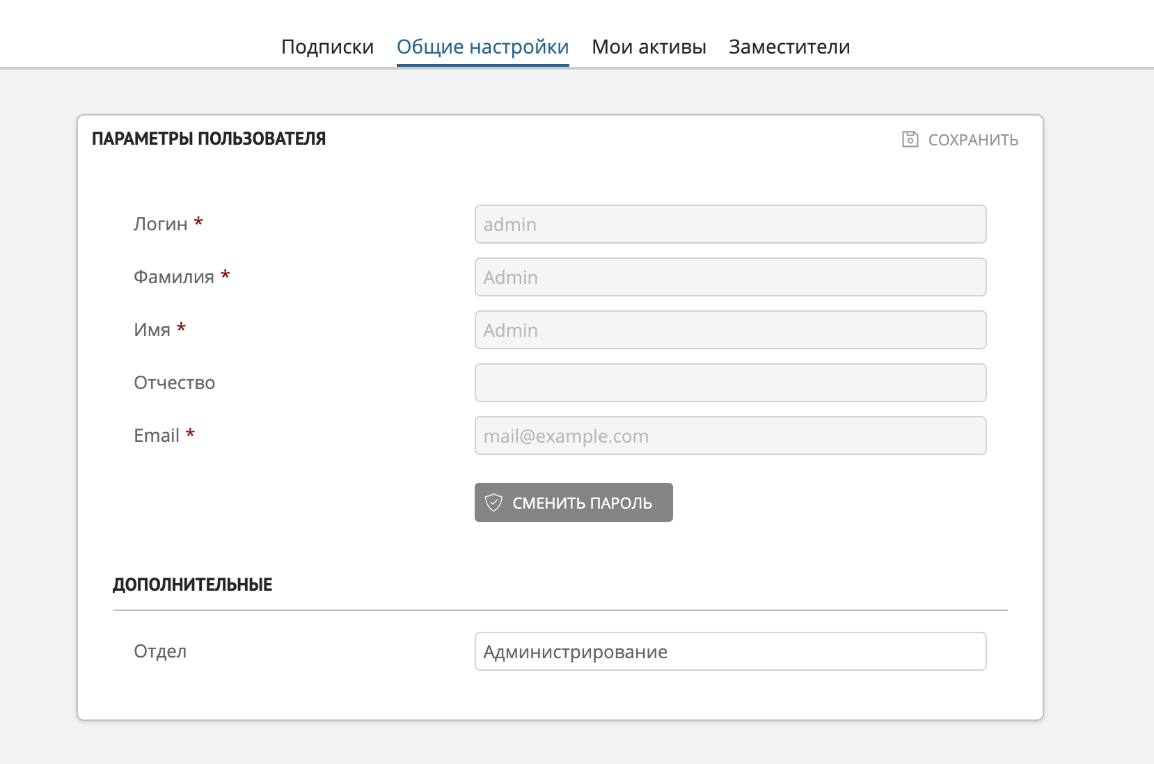
Task: Click the shield icon on the password button
Action: click(493, 502)
